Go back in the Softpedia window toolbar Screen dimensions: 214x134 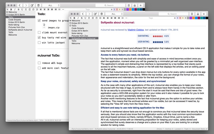[x=83, y=14]
